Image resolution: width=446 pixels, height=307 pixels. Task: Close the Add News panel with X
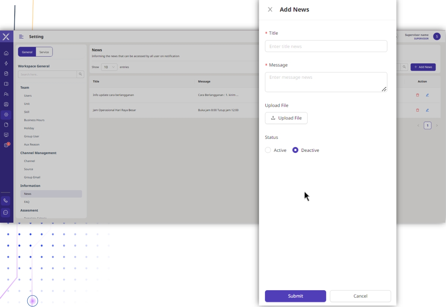pyautogui.click(x=270, y=10)
